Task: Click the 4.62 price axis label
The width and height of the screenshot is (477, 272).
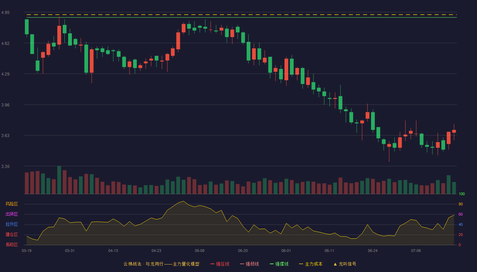Action: click(x=5, y=44)
